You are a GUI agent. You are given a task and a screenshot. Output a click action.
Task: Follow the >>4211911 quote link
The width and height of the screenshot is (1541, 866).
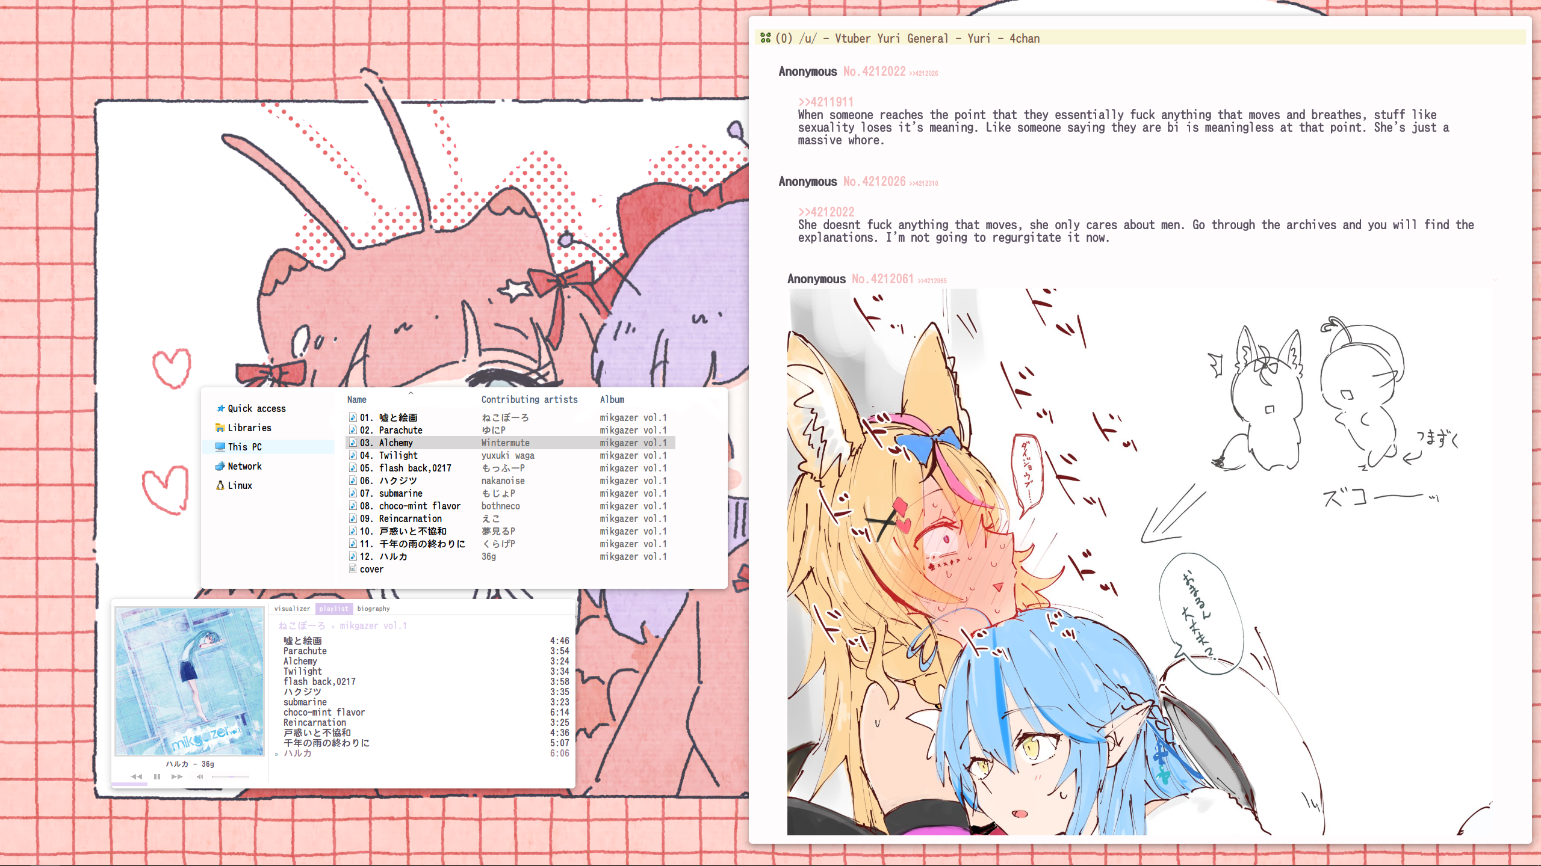[825, 102]
